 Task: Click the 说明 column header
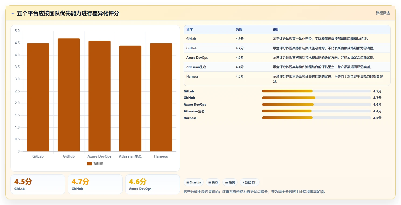pyautogui.click(x=276, y=30)
